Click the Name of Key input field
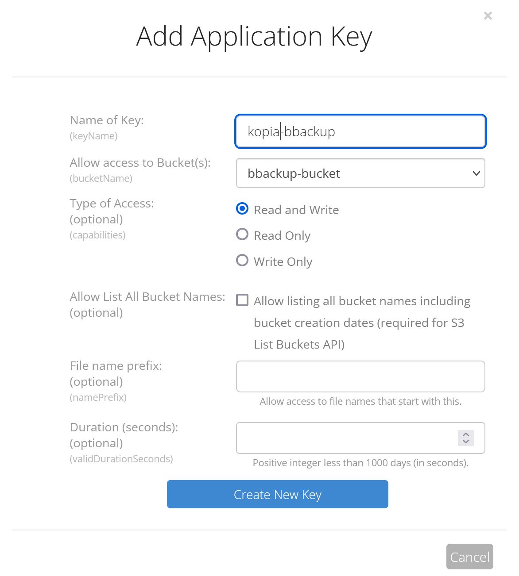This screenshot has width=519, height=576. [360, 131]
